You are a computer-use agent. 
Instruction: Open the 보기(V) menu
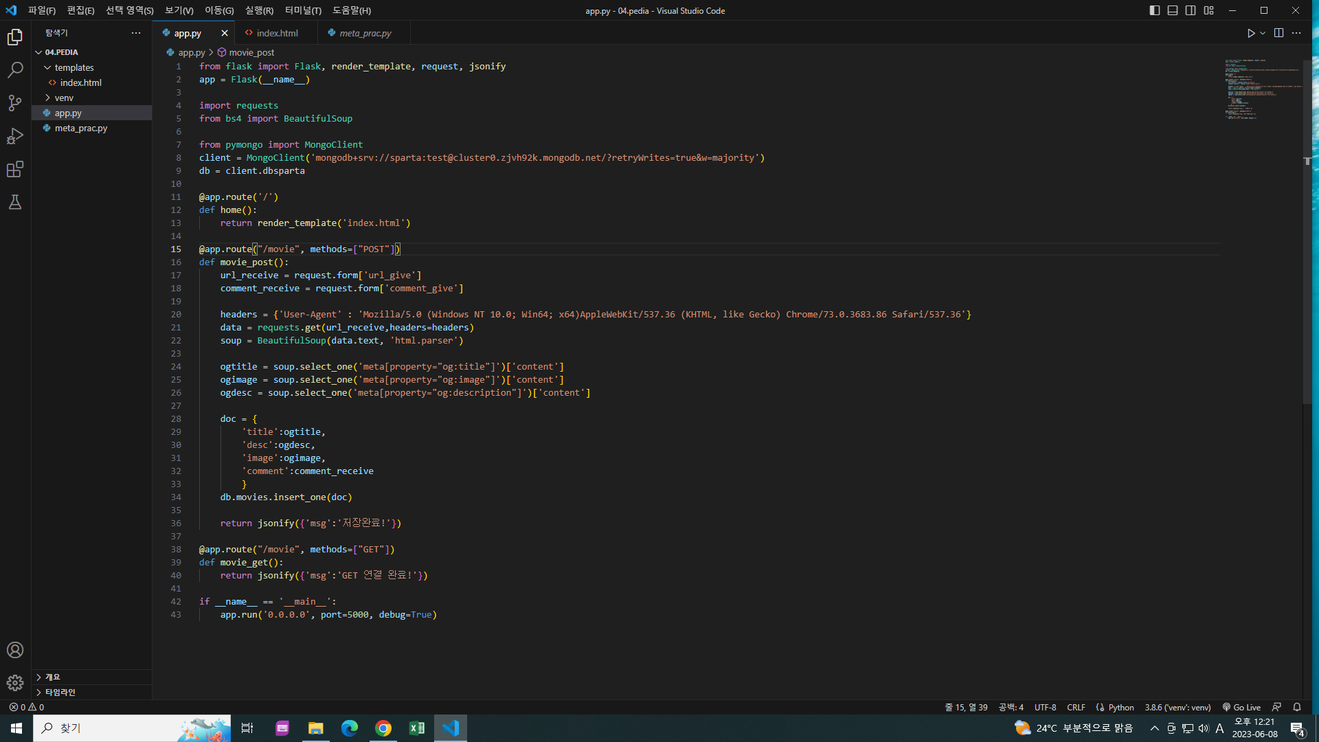179,10
